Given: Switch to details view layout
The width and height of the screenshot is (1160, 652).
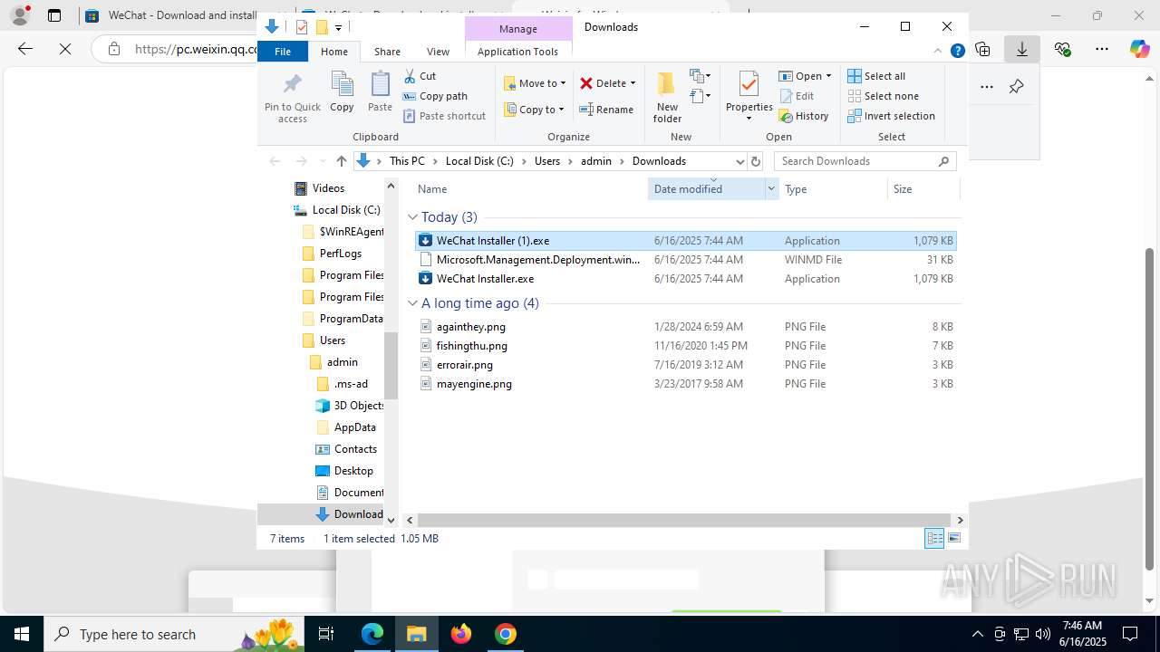Looking at the screenshot, I should 934,538.
